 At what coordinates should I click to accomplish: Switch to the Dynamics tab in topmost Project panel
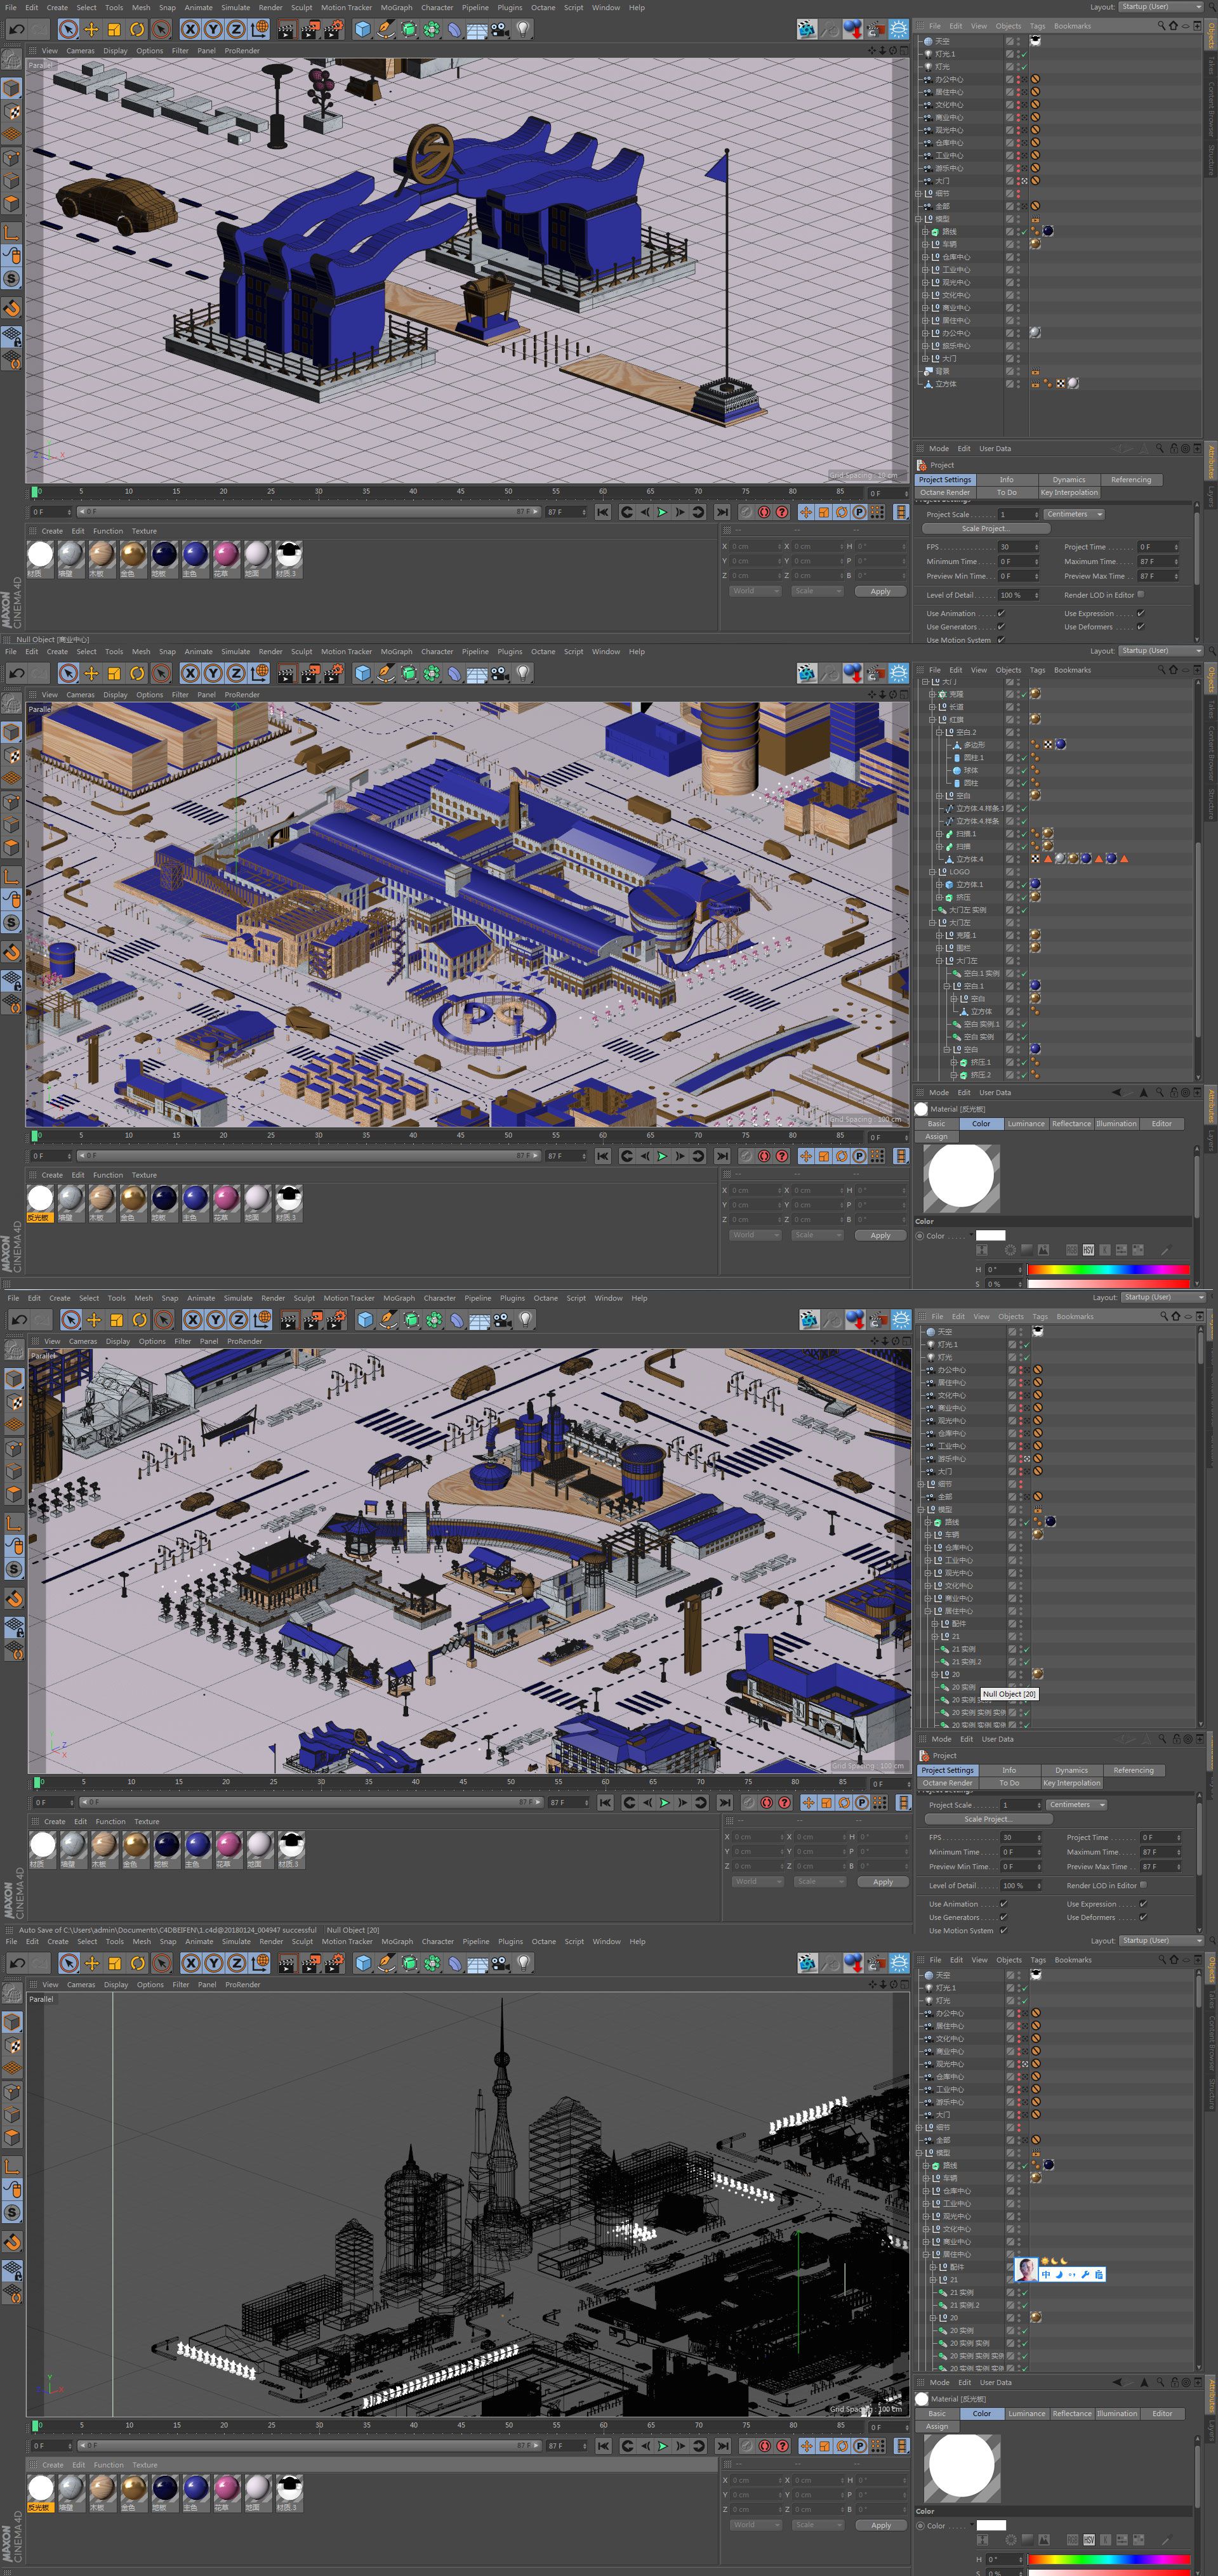point(1068,480)
